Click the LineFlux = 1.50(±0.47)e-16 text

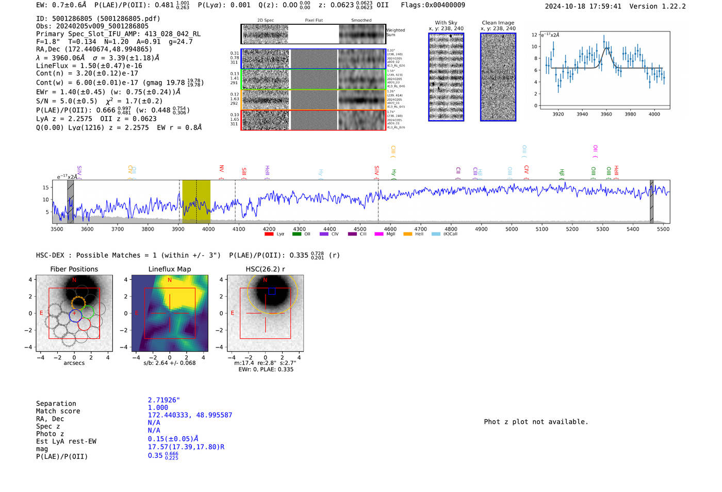coord(89,66)
